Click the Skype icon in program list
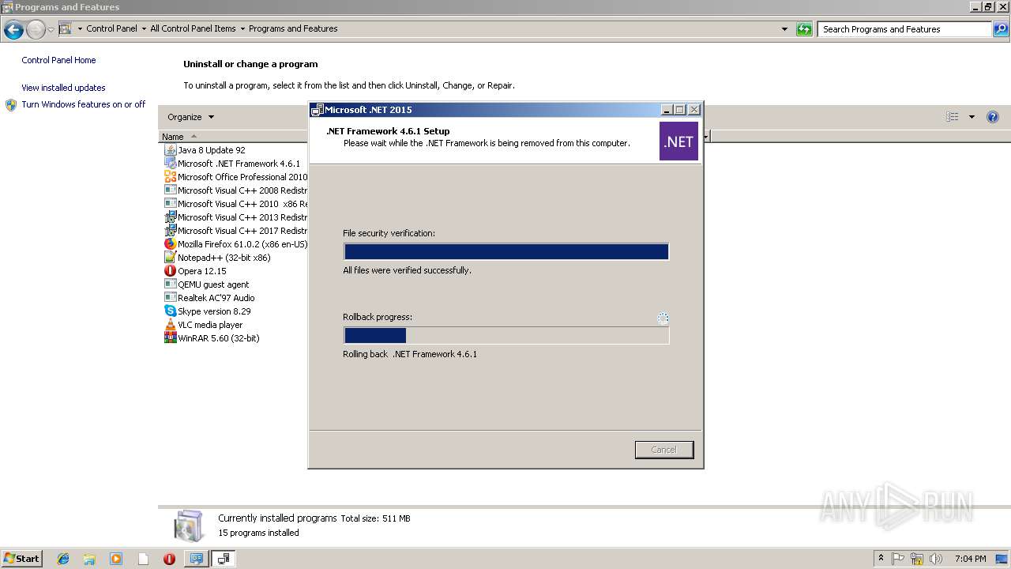This screenshot has height=569, width=1011. pyautogui.click(x=170, y=311)
